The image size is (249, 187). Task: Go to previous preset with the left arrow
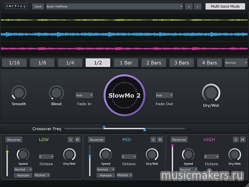click(189, 6)
